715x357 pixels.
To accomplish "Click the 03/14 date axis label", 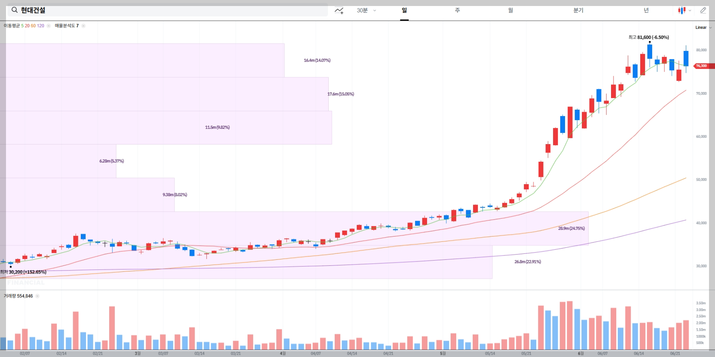I will click(200, 353).
